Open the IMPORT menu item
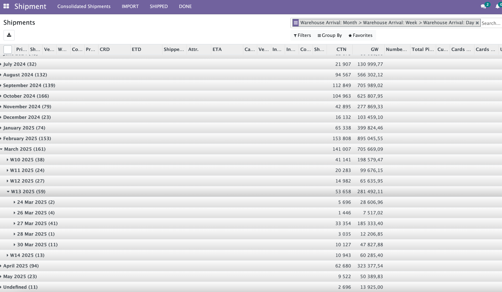 coord(130,7)
